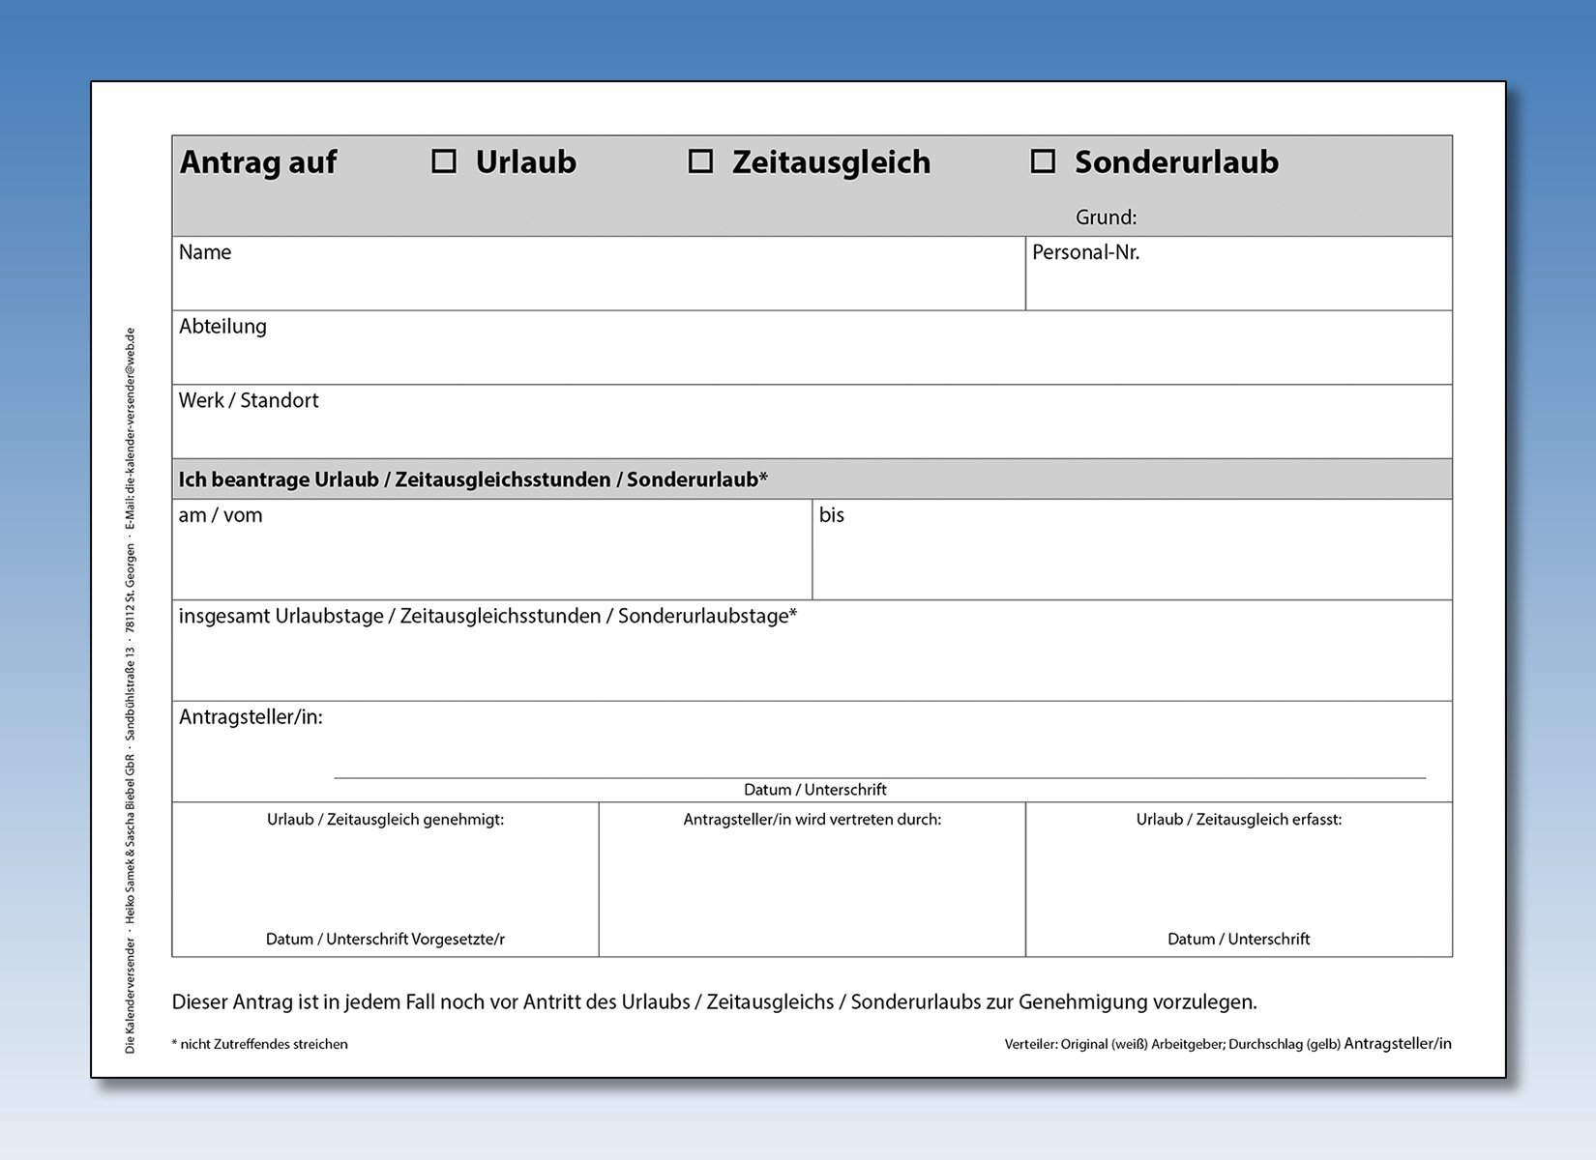This screenshot has width=1596, height=1160.
Task: Click the Ich beantrage Urlaub section header
Action: point(473,479)
